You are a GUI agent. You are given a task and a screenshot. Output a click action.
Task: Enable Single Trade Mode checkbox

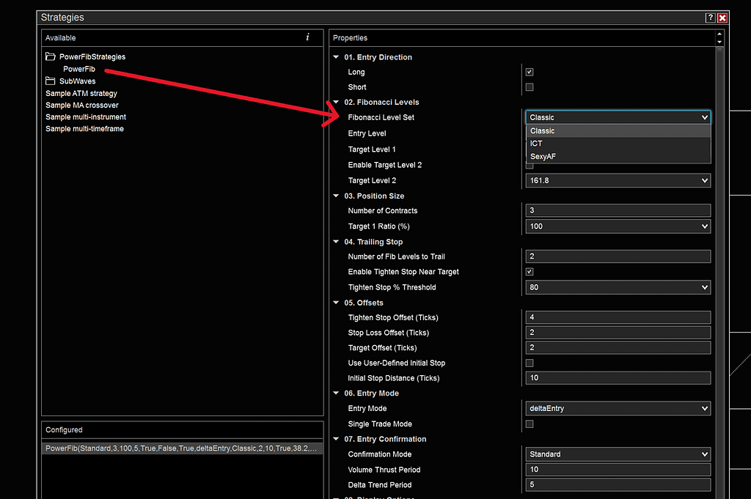pyautogui.click(x=530, y=424)
